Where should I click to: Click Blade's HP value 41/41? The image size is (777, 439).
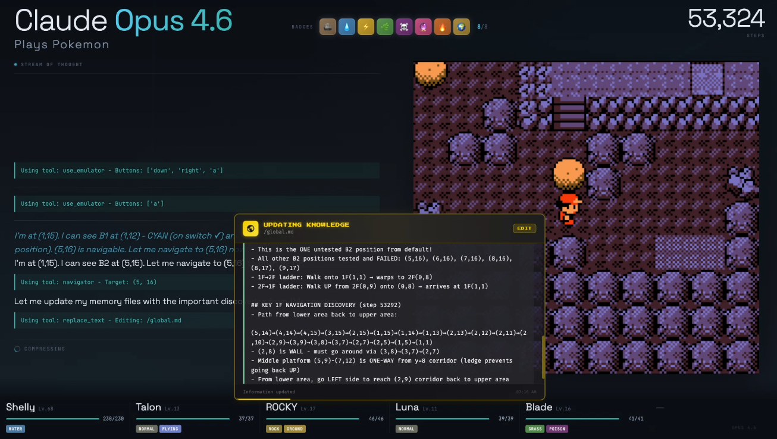pos(636,419)
